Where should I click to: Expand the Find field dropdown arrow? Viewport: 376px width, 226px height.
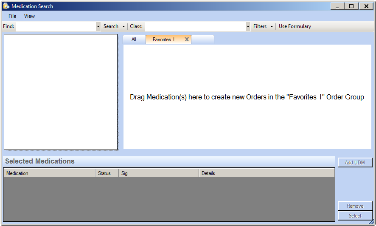click(98, 26)
